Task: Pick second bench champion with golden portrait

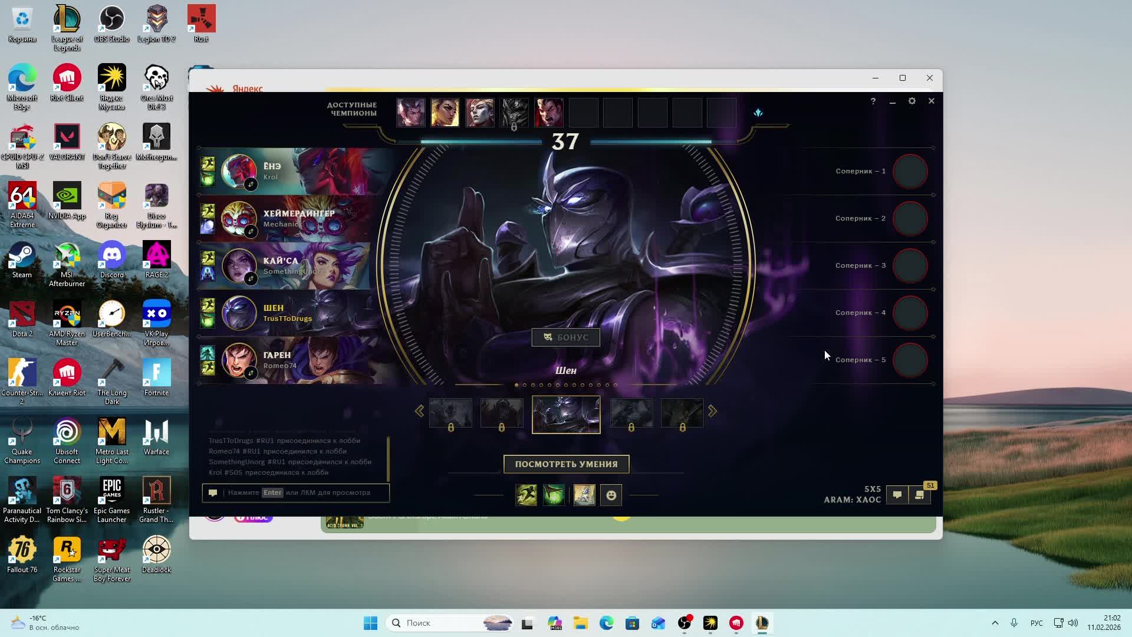Action: coord(445,113)
